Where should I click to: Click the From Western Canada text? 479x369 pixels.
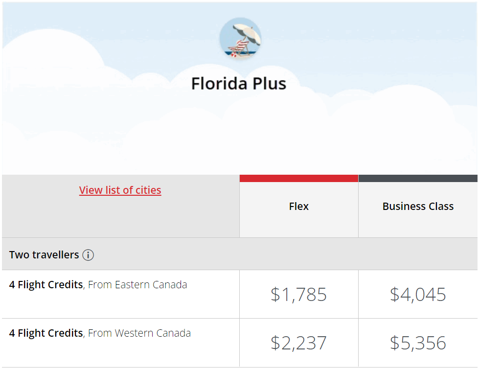(139, 333)
